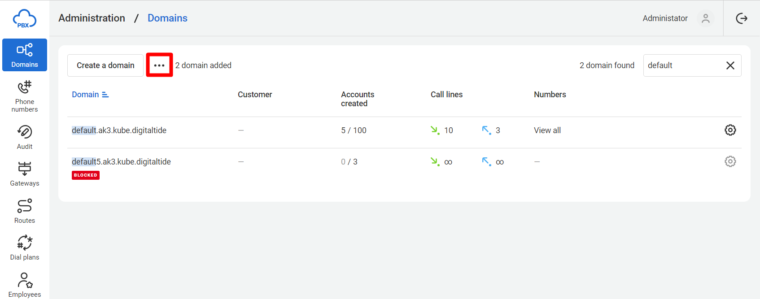Viewport: 760px width, 299px height.
Task: Sort the table by Domain column
Action: [90, 95]
